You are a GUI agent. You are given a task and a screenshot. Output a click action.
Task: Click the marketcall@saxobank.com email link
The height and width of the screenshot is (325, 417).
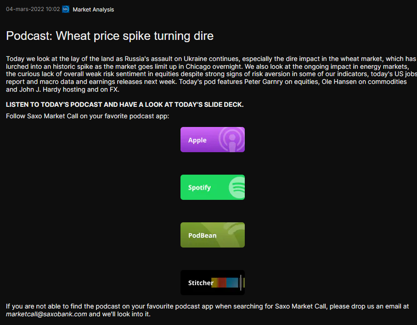[x=46, y=314]
